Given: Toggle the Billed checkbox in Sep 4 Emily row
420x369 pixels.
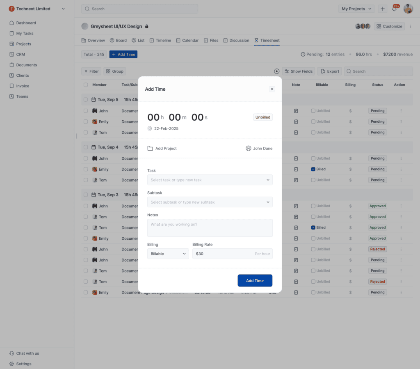Looking at the screenshot, I should pos(313,169).
